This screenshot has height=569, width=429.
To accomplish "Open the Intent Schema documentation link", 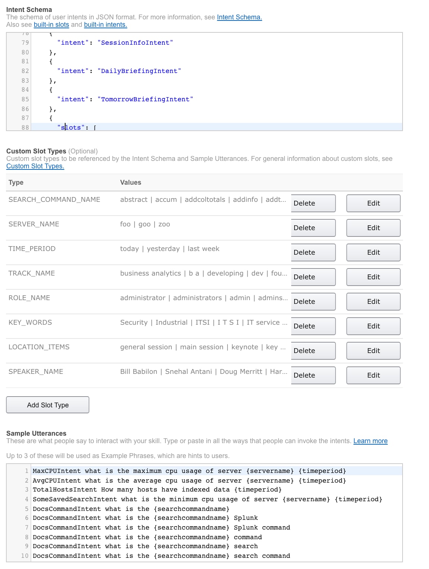I will click(239, 17).
